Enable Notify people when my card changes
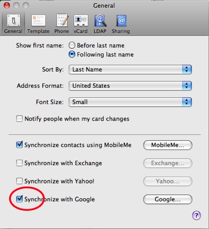The width and height of the screenshot is (209, 229). pos(19,119)
